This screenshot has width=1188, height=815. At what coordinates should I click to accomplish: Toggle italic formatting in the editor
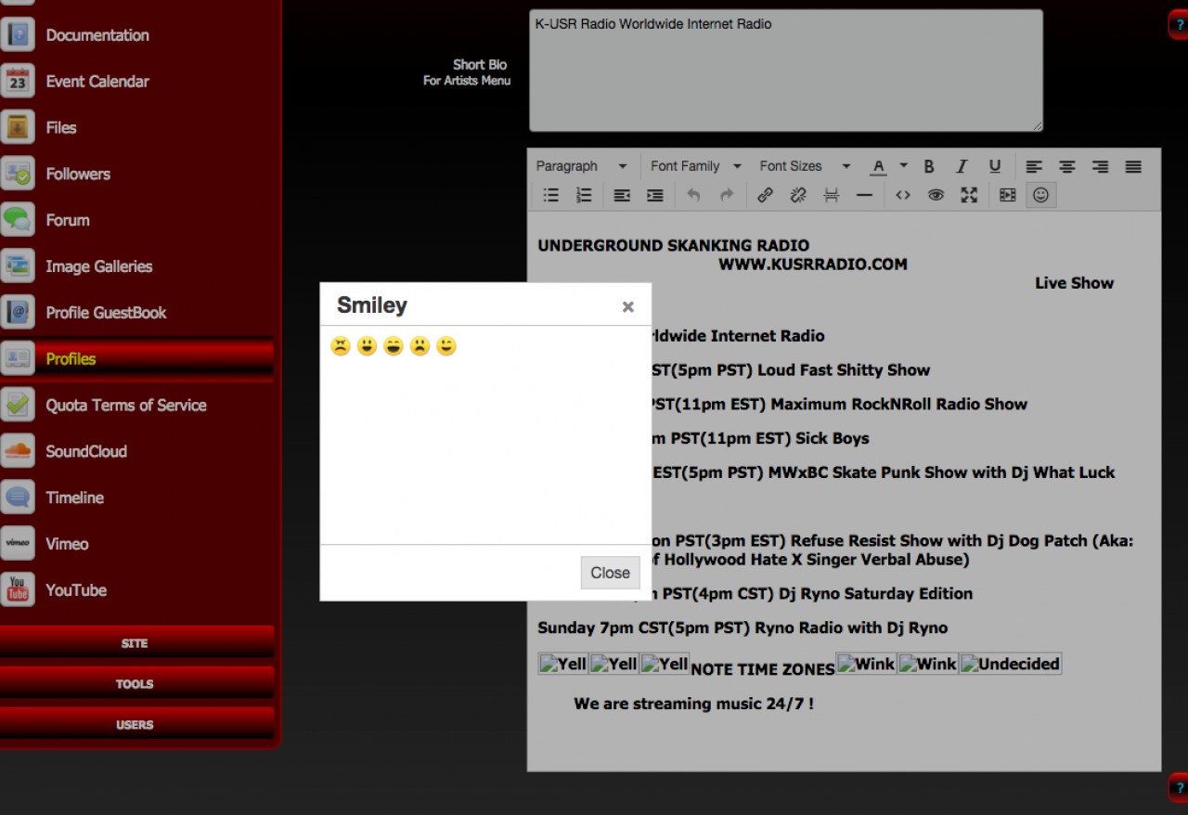click(962, 166)
